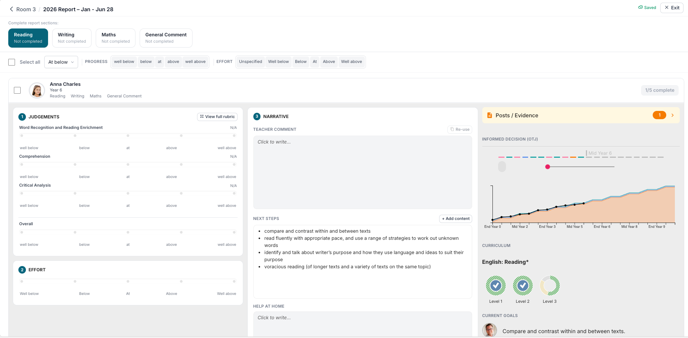
Task: Click the Add content button
Action: 456,218
